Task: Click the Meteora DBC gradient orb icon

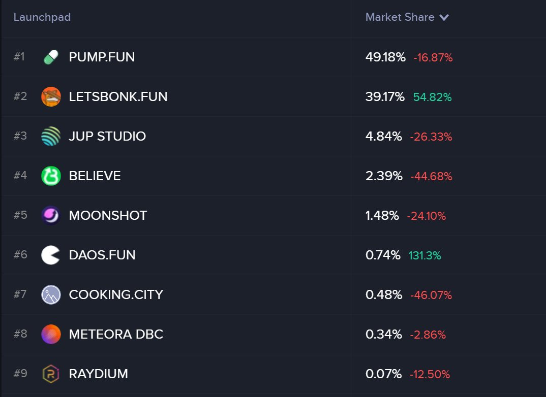Action: (51, 335)
